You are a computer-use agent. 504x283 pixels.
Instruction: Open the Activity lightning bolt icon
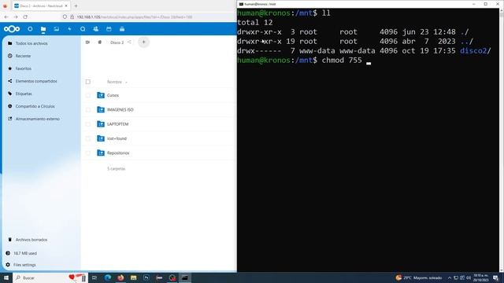[x=69, y=29]
